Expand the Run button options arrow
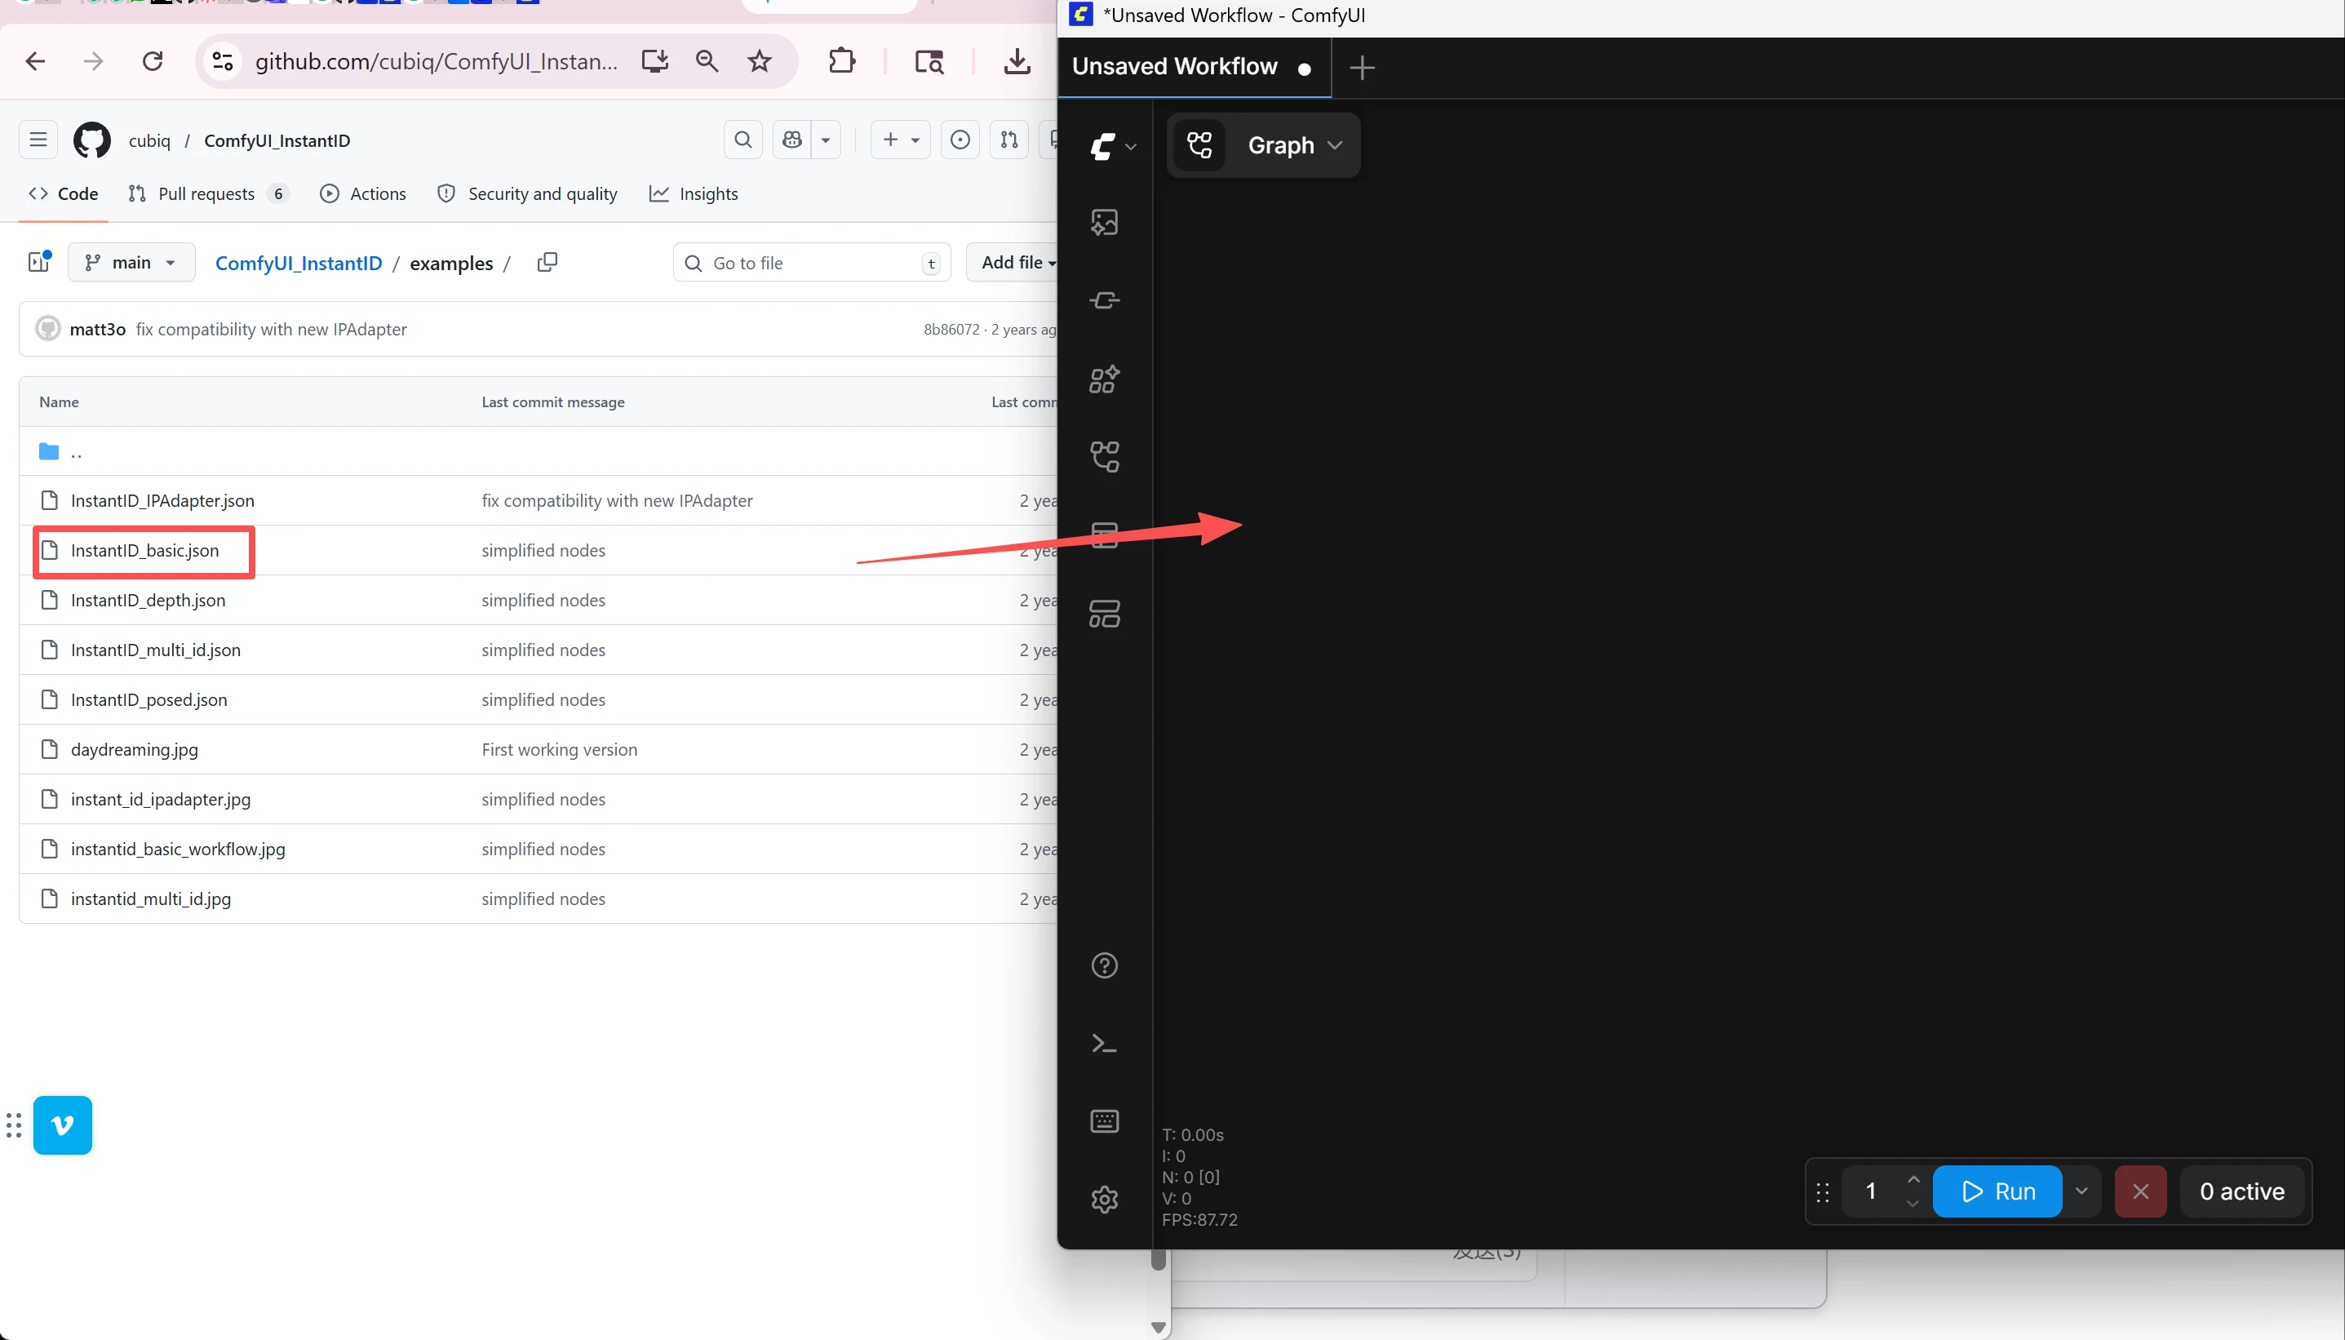This screenshot has width=2345, height=1340. [2082, 1191]
